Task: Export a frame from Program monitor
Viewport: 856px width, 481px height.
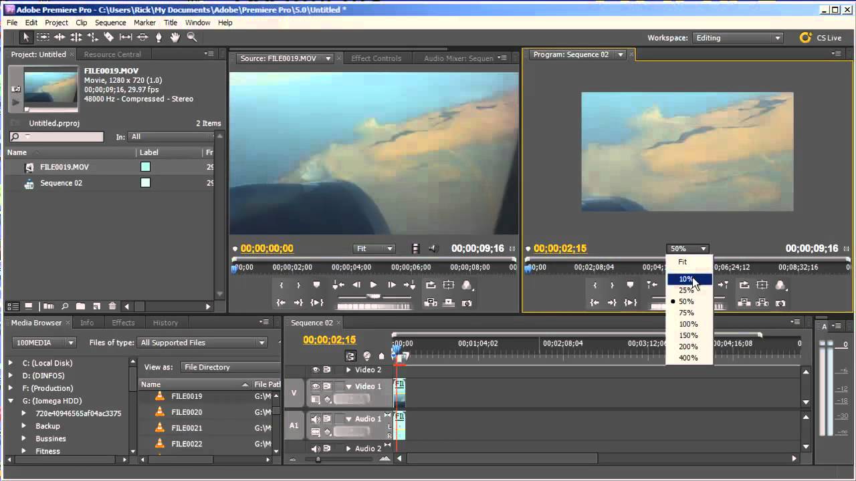Action: 780,303
